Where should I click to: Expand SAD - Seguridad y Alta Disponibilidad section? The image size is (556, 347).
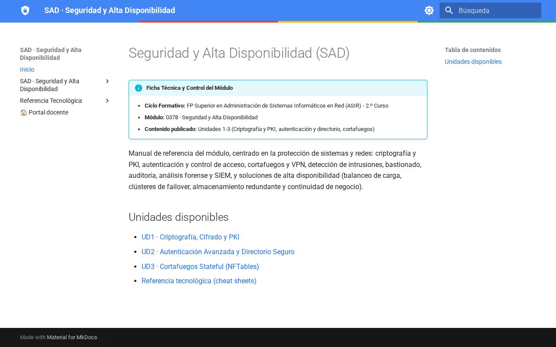107,81
